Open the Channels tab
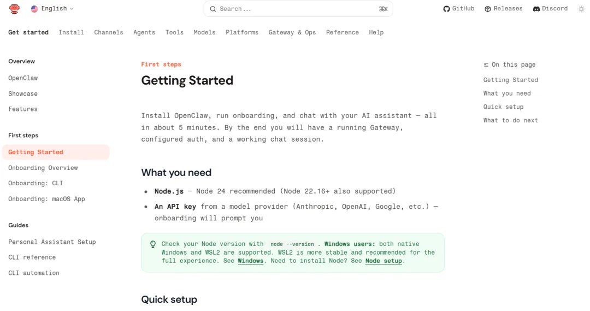590x311 pixels. [x=109, y=32]
